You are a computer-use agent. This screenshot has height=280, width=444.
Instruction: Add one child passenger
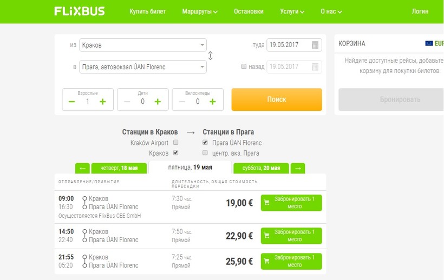(158, 102)
